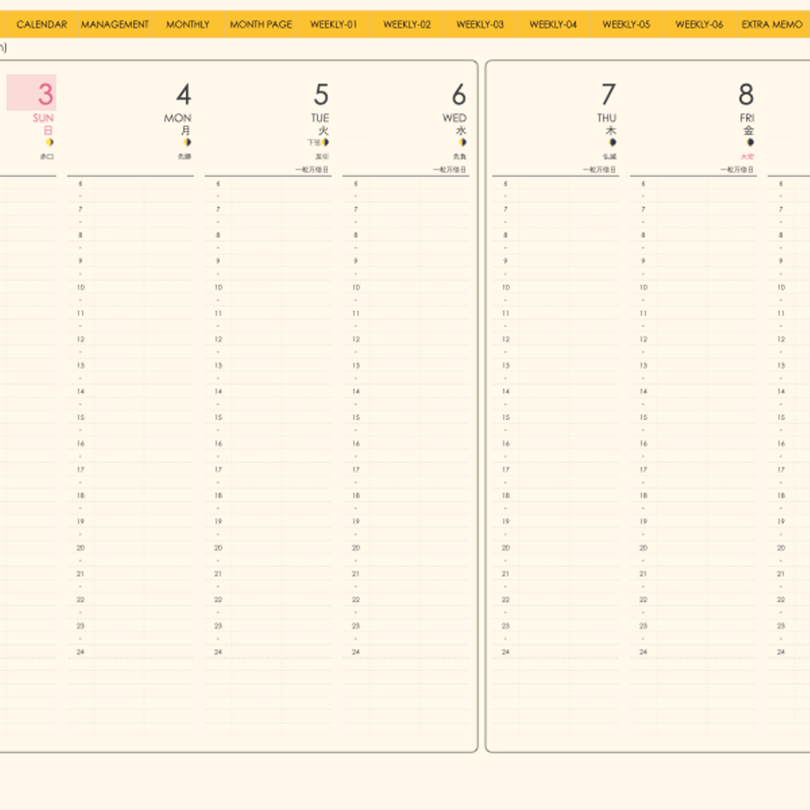This screenshot has width=810, height=810.
Task: Click the 24 o'clock row in Monday column
Action: click(130, 652)
